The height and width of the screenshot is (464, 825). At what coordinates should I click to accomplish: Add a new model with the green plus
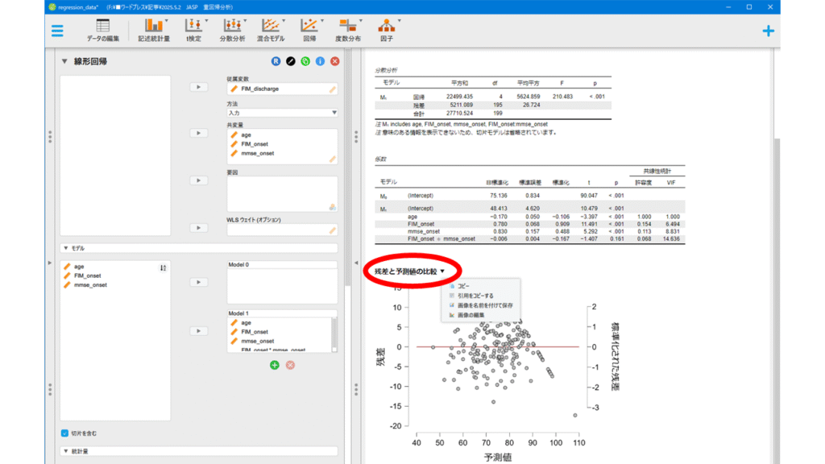coord(274,365)
